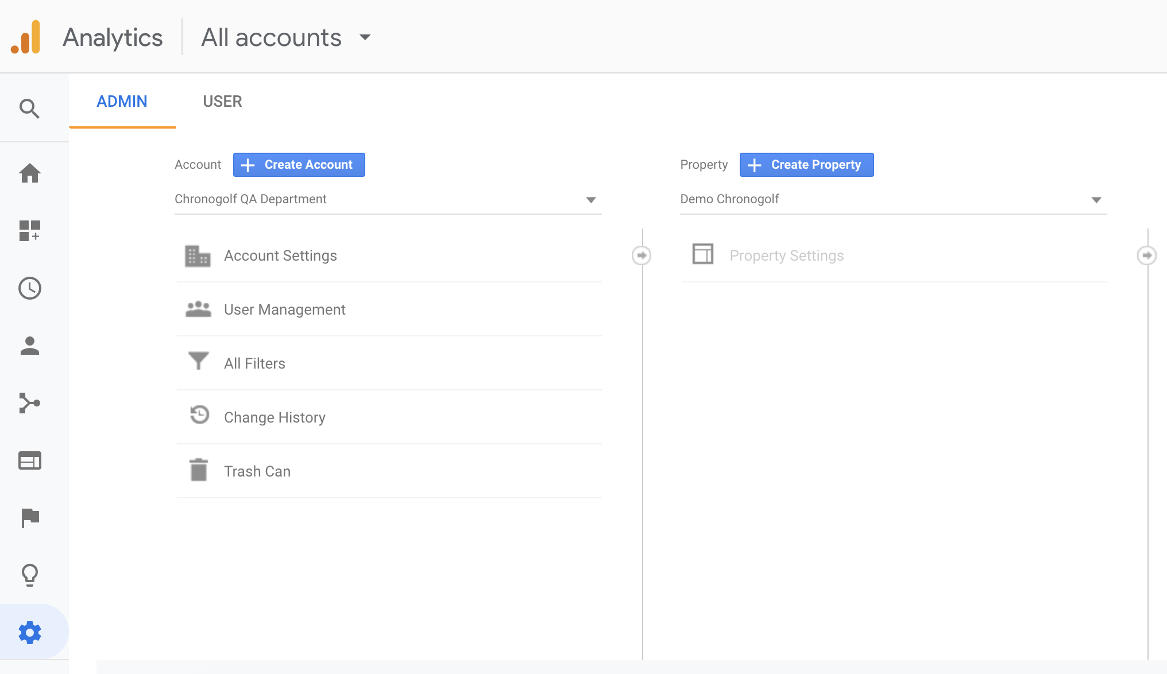Click the Create Property button

tap(806, 165)
